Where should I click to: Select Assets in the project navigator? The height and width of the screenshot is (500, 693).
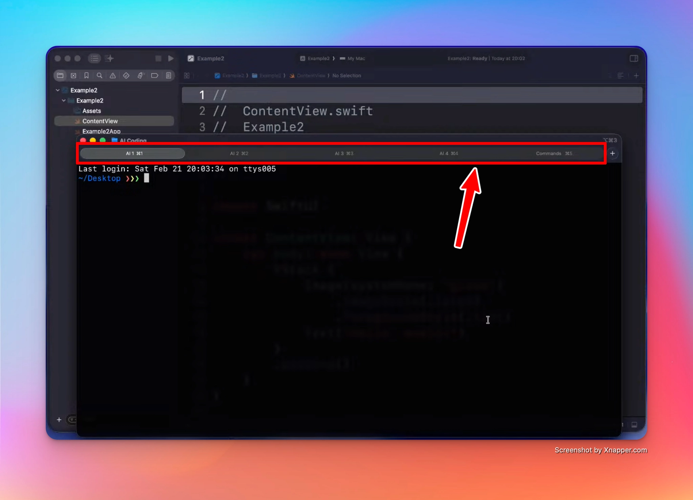pos(91,111)
